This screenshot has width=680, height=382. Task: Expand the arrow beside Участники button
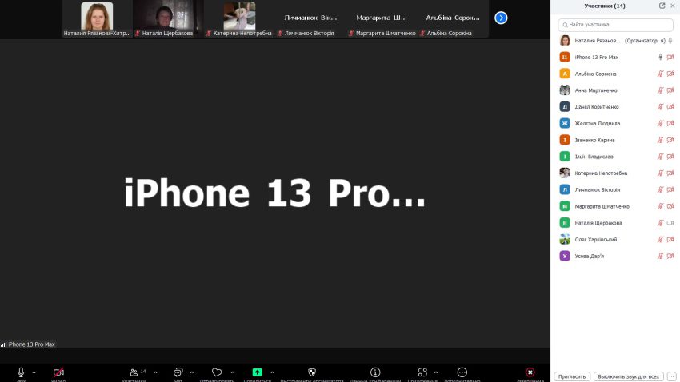pyautogui.click(x=155, y=372)
